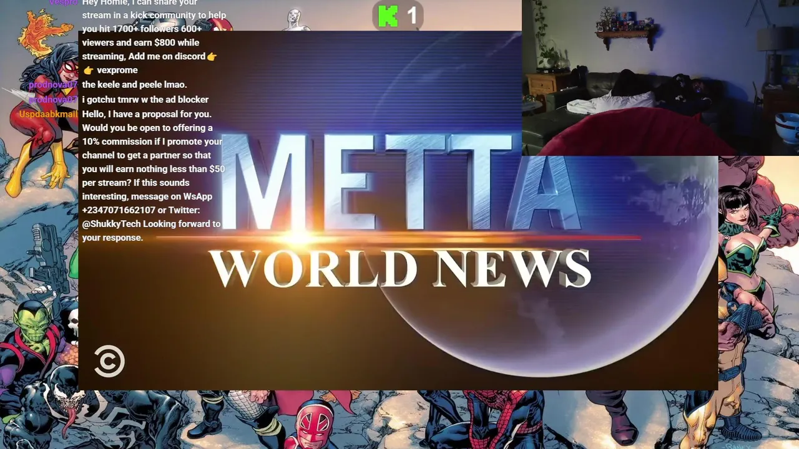Click the phone number +2347071662107 in chat
799x449 pixels.
[119, 210]
